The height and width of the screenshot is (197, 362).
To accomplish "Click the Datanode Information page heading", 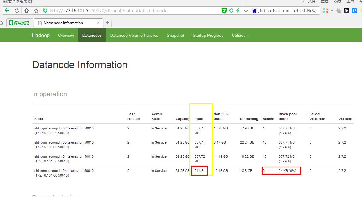I will tap(80, 65).
